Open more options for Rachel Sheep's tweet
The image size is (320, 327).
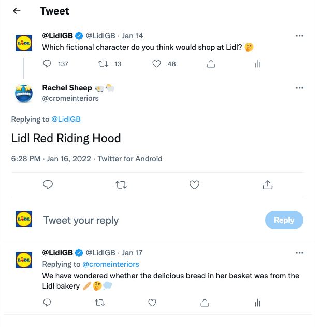299,88
